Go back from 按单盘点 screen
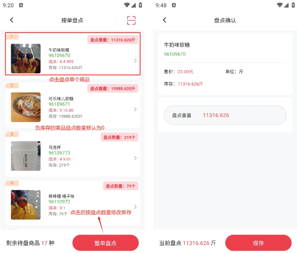 tap(12, 20)
